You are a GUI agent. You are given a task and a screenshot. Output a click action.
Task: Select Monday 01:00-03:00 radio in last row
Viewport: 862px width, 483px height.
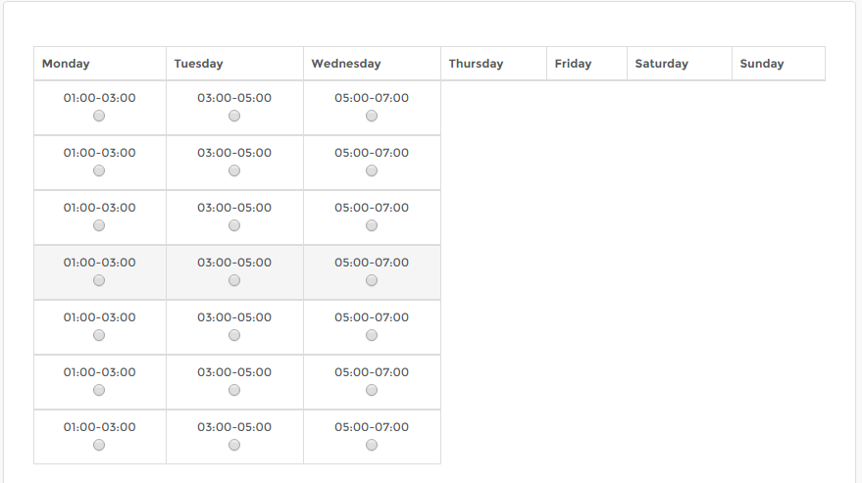click(99, 445)
